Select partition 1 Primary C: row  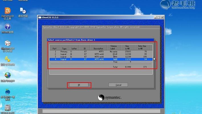(x=101, y=52)
